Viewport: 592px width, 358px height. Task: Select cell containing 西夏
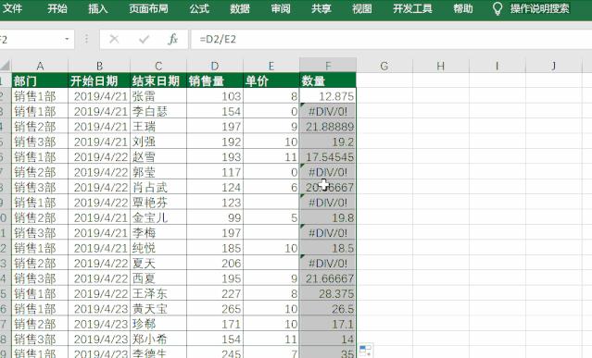click(158, 278)
